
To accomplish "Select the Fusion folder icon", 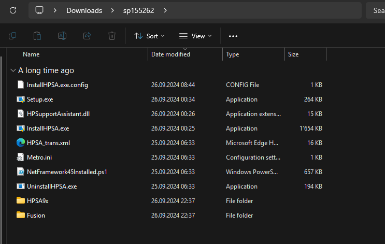I will (21, 215).
